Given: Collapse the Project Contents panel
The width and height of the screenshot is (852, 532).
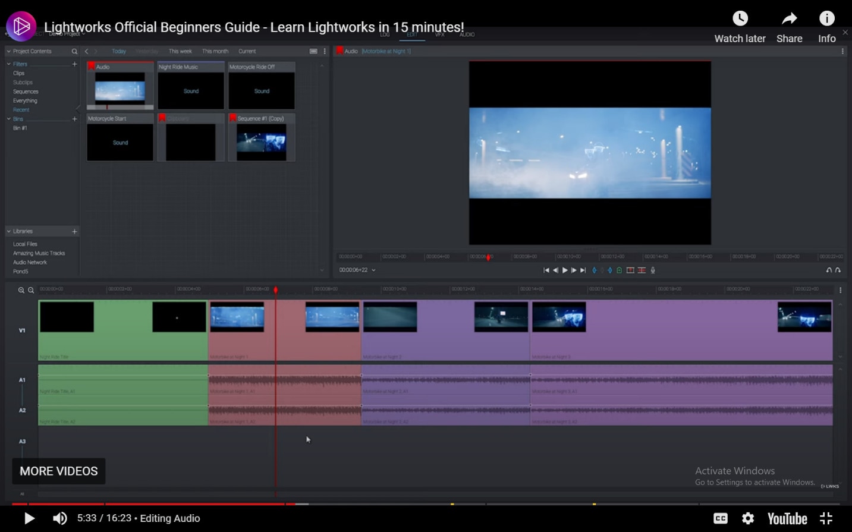Looking at the screenshot, I should (8, 52).
